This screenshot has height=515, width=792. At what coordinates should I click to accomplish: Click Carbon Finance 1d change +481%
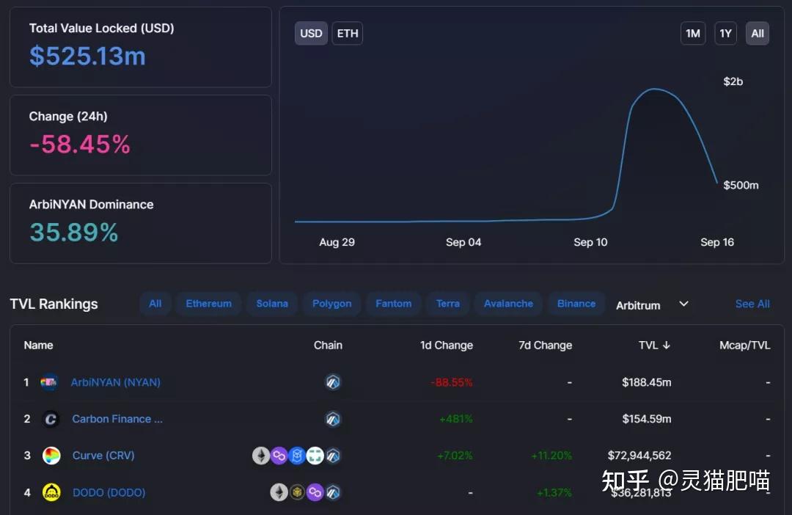tap(456, 419)
